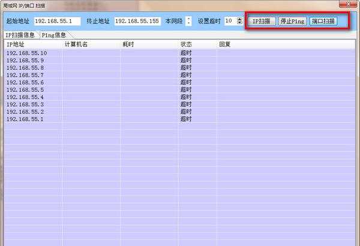Viewport: 360px width, 246px height.
Task: Click the 停止Ping button
Action: click(x=292, y=21)
